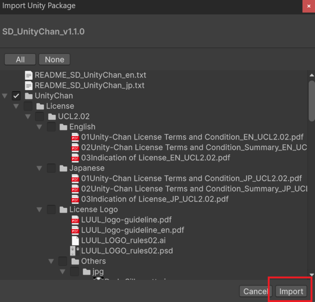Click README_SD_UnityChan_en.txt text file icon

(x=28, y=75)
